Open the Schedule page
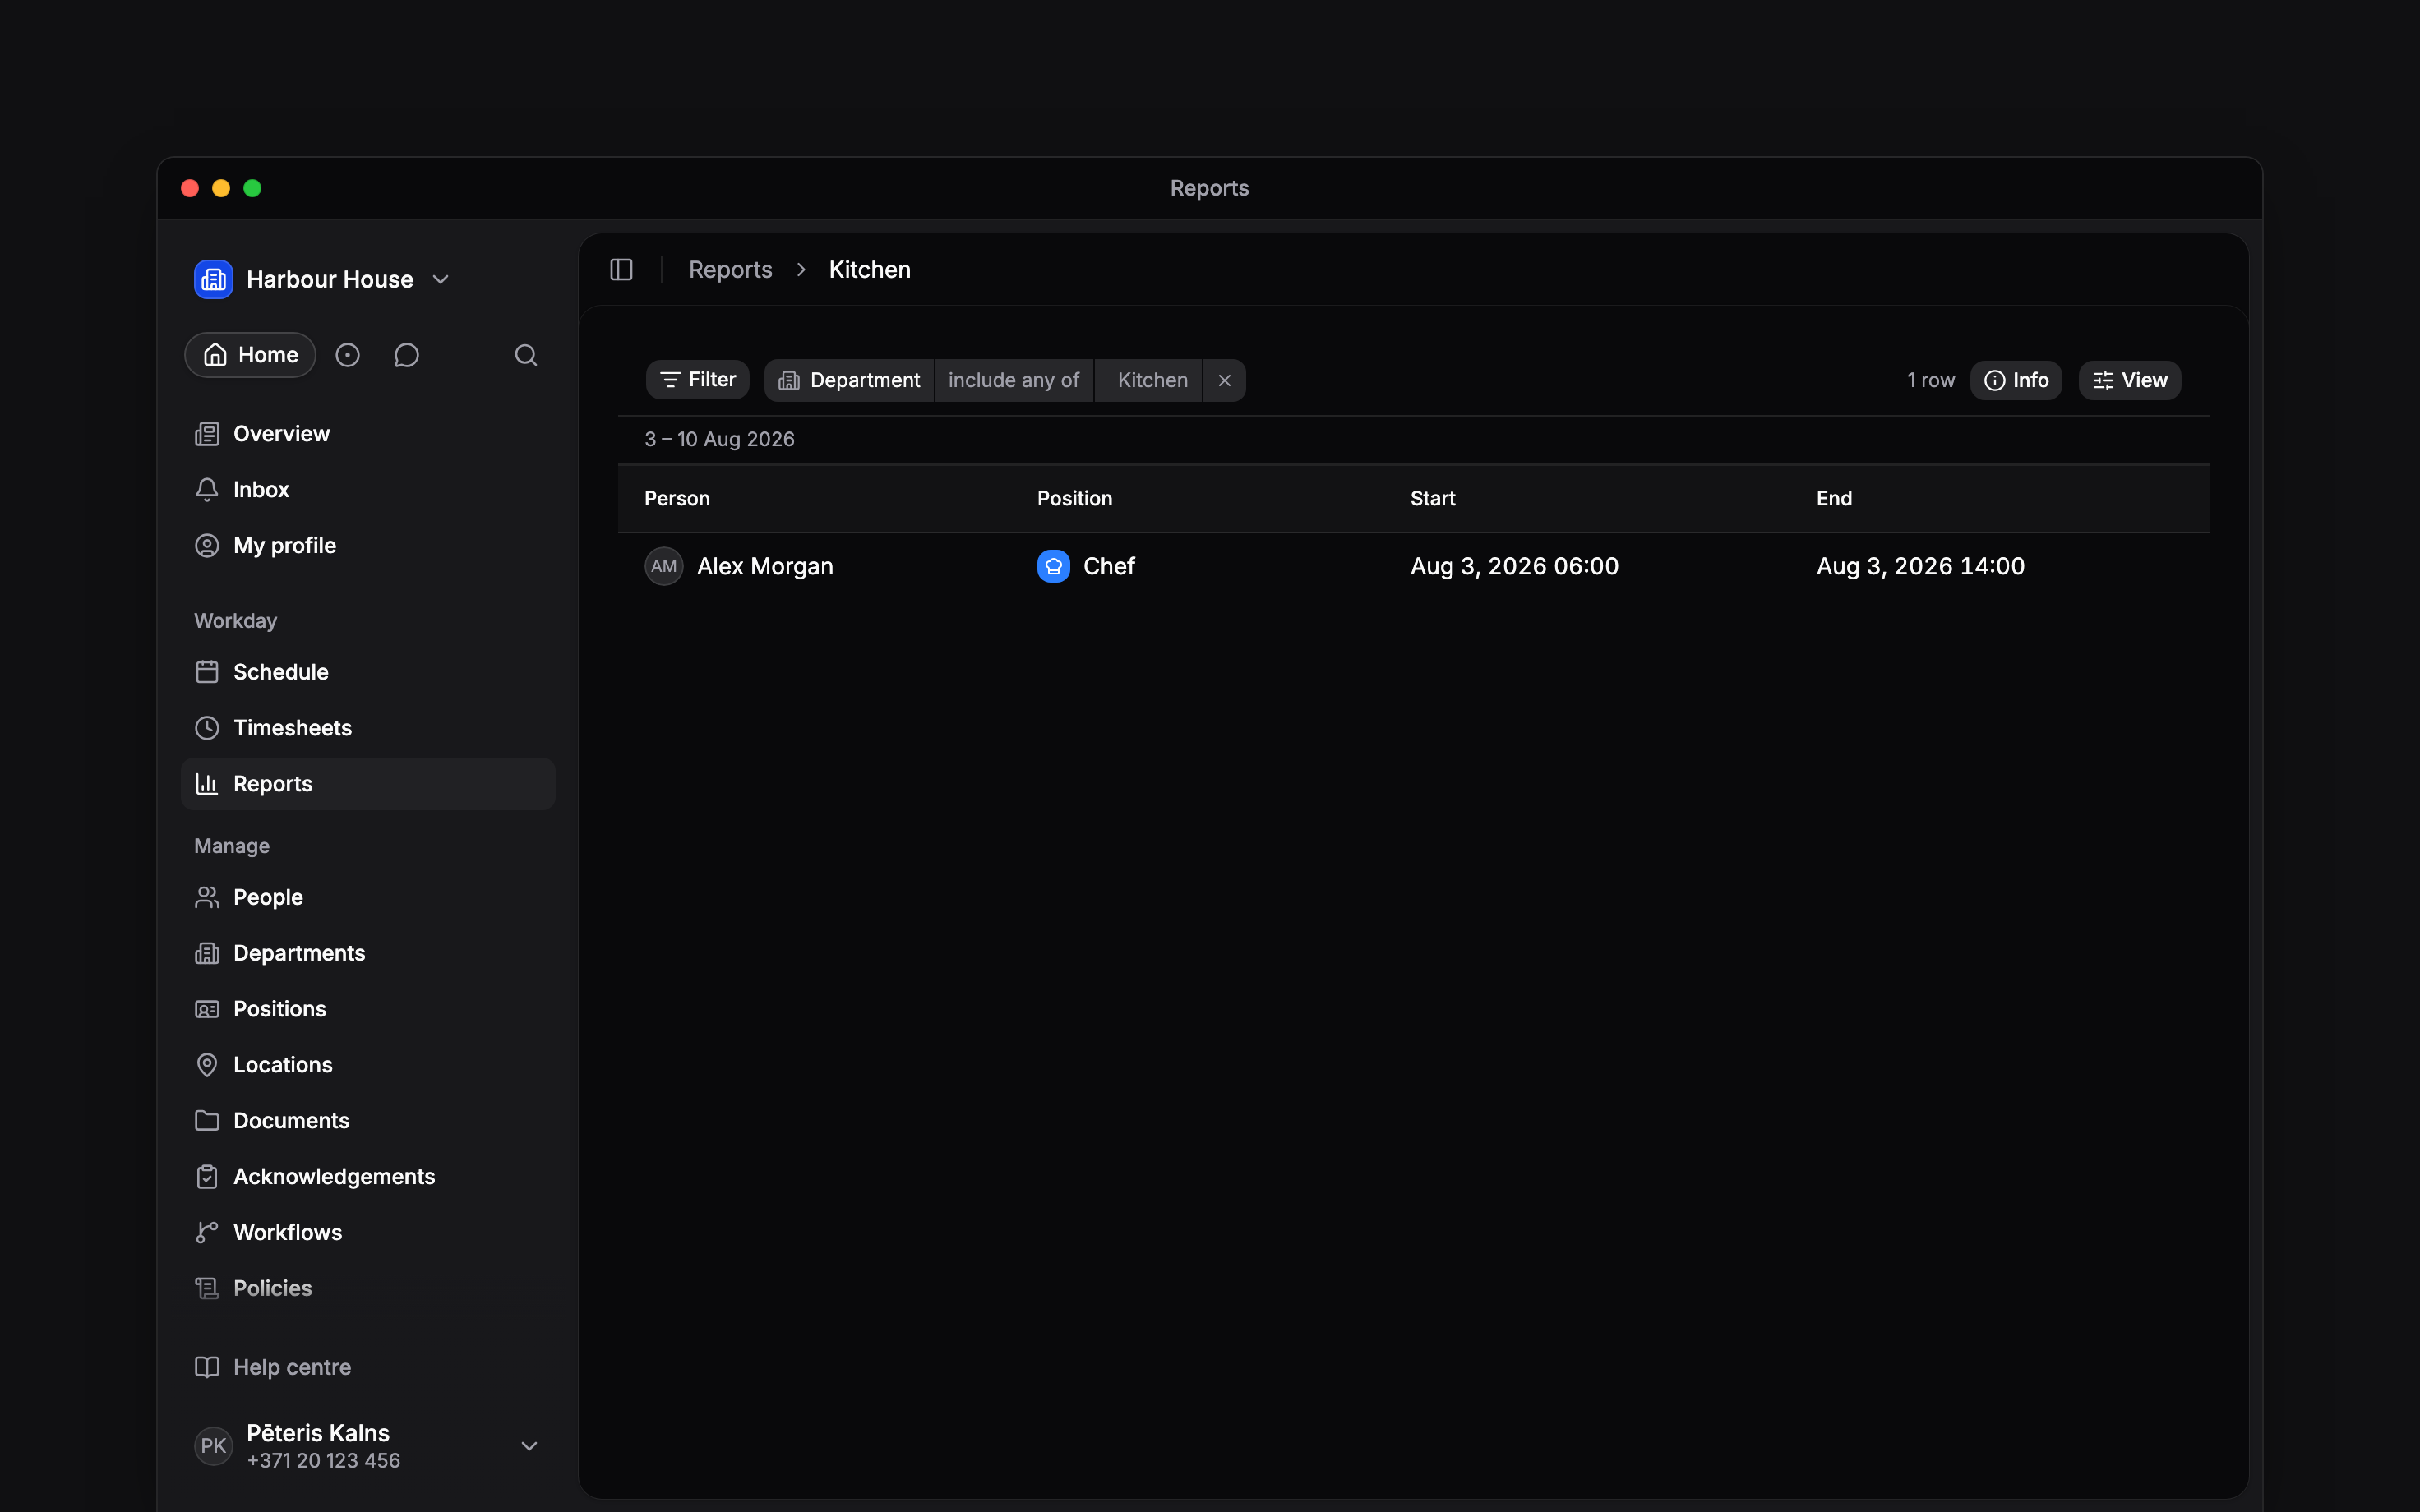 point(368,672)
